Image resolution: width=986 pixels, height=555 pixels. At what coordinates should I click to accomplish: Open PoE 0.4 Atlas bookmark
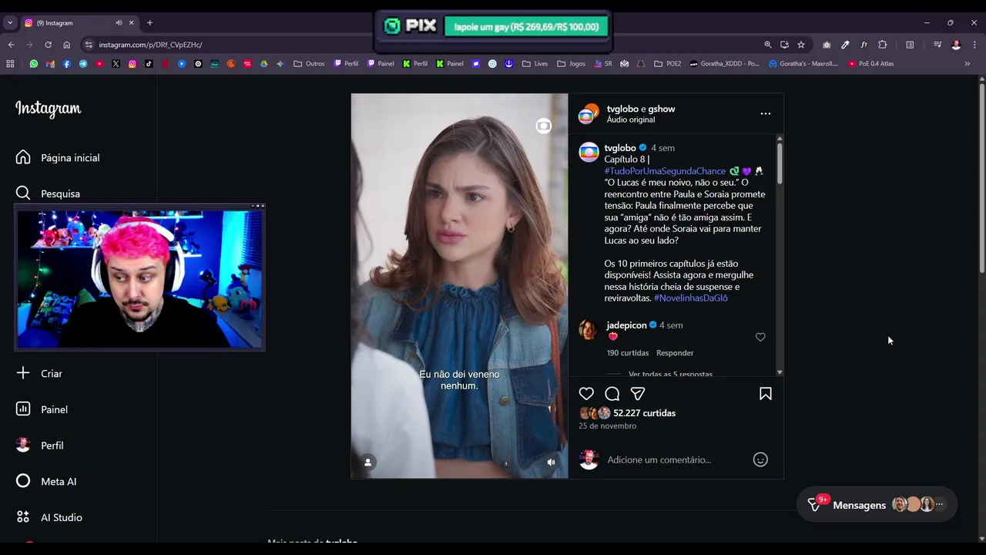point(870,64)
